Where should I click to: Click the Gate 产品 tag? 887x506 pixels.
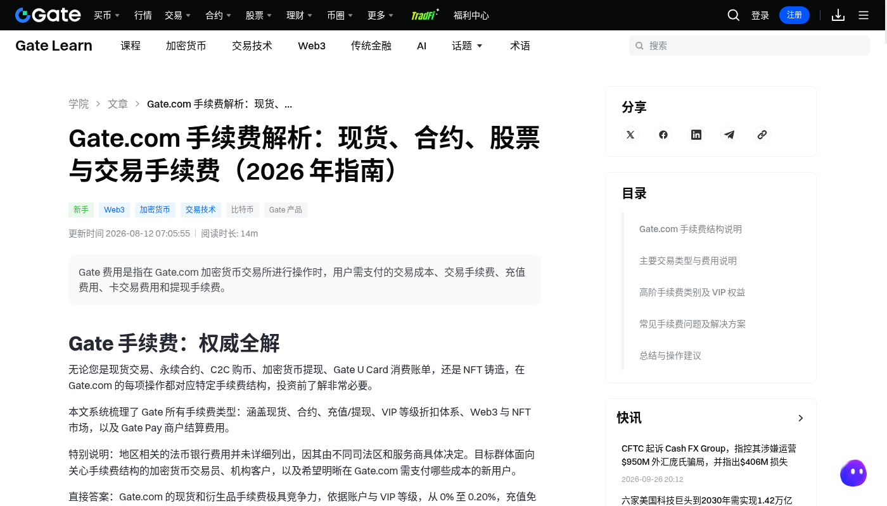pos(286,209)
